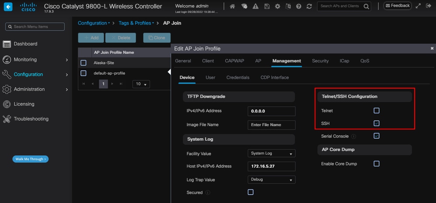This screenshot has height=203, width=436.
Task: Uncheck the SSH checkbox
Action: (377, 123)
